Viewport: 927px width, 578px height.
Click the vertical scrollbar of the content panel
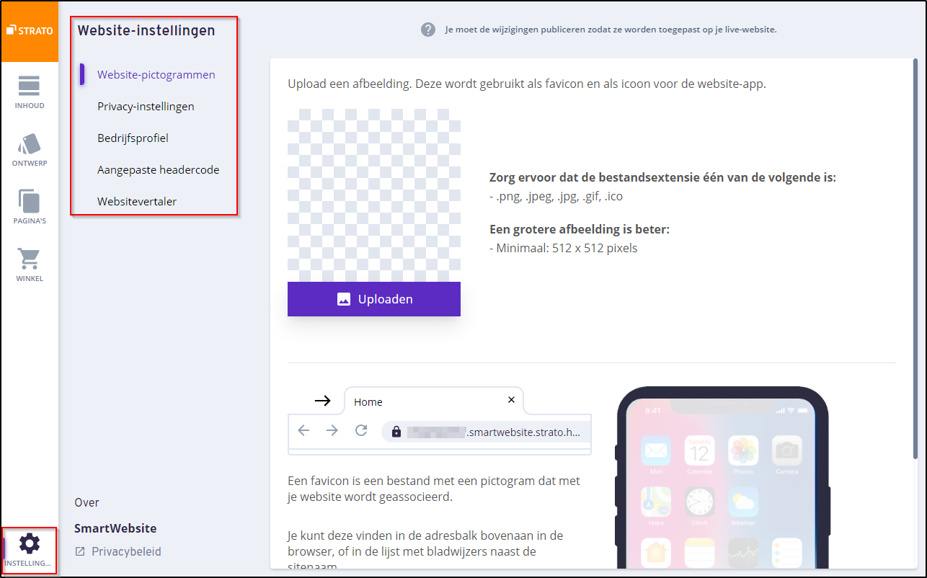[915, 259]
